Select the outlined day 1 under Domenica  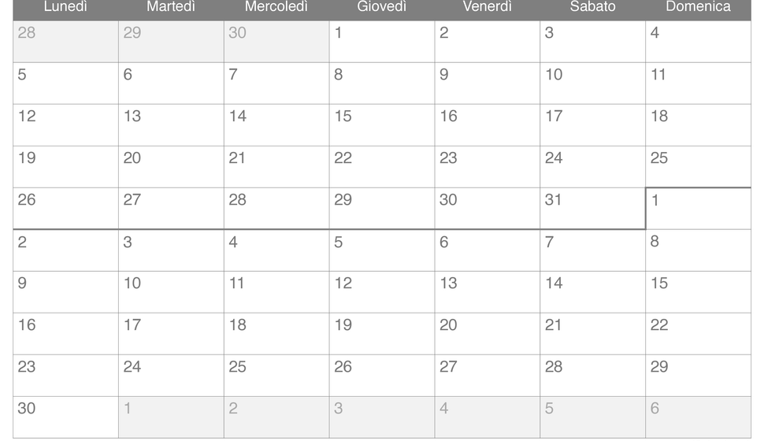pos(699,209)
